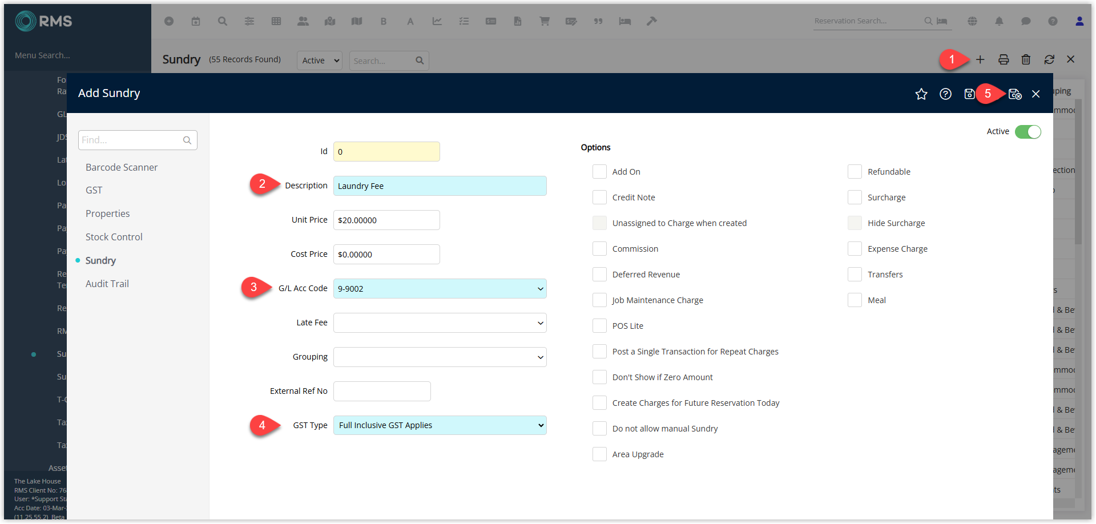Add this Add Sundry form to favourites (star)
Viewport: 1096px width, 524px height.
[x=921, y=94]
